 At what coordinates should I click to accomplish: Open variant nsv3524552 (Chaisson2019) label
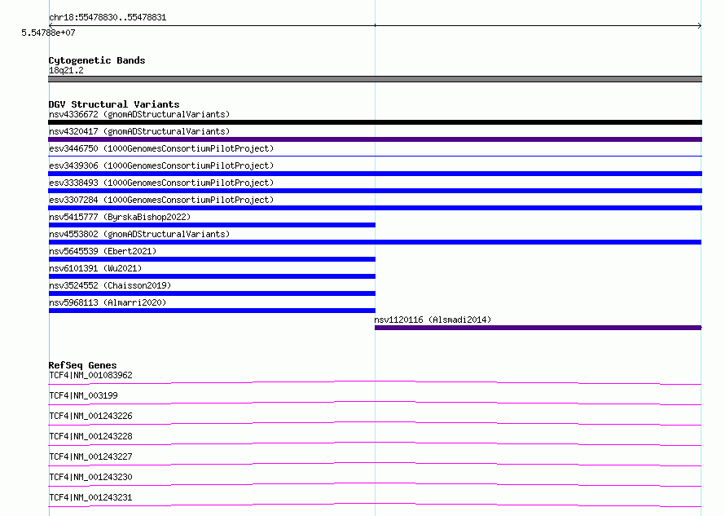[x=110, y=285]
